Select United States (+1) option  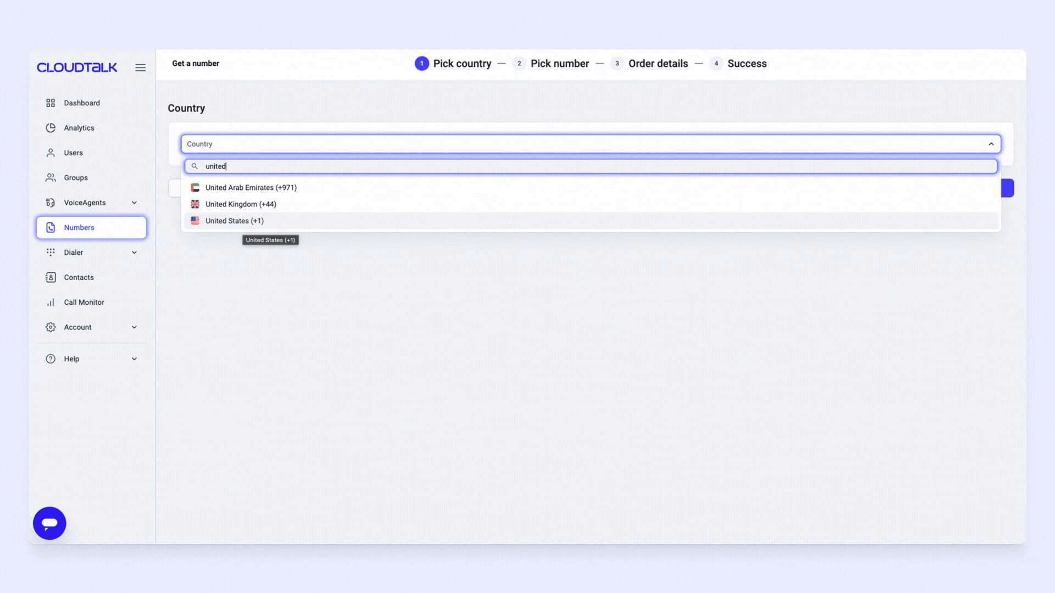[x=235, y=221]
